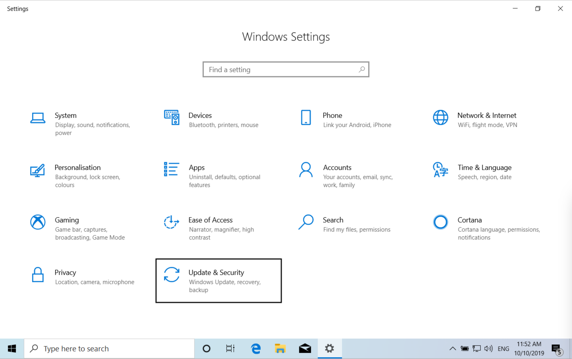Open Task View on the taskbar
572x359 pixels.
pos(230,348)
